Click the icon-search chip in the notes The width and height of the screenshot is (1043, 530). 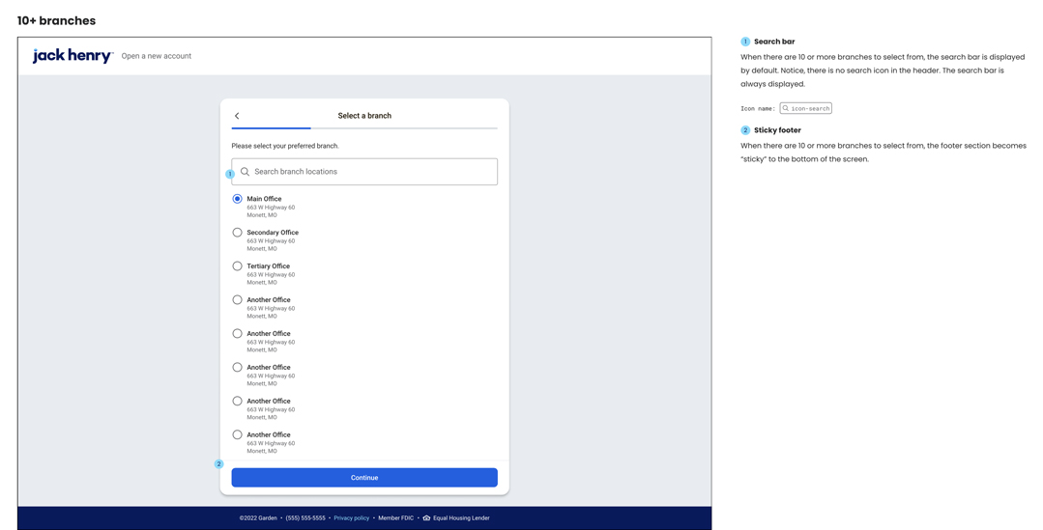click(x=805, y=109)
